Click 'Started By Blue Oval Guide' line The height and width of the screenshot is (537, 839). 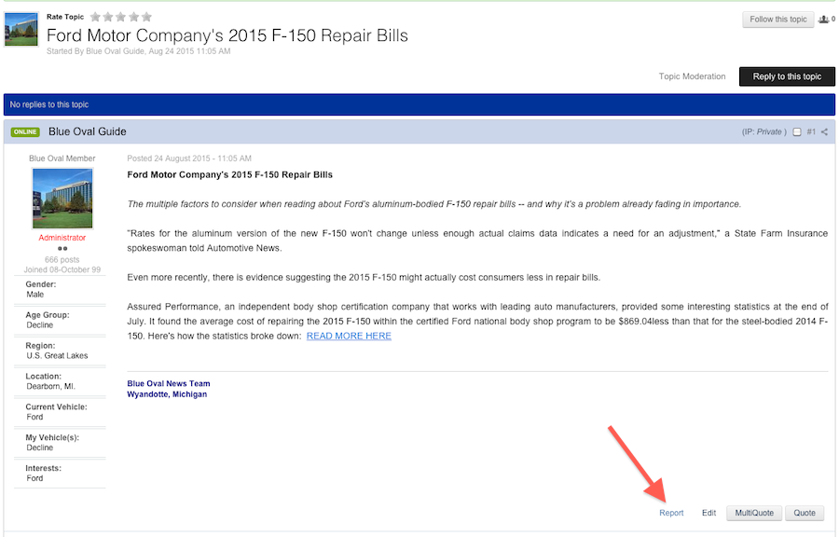pos(139,51)
